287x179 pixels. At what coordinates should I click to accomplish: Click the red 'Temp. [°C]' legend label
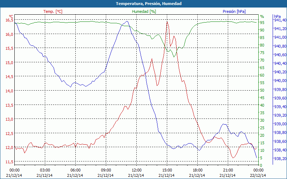click(53, 11)
